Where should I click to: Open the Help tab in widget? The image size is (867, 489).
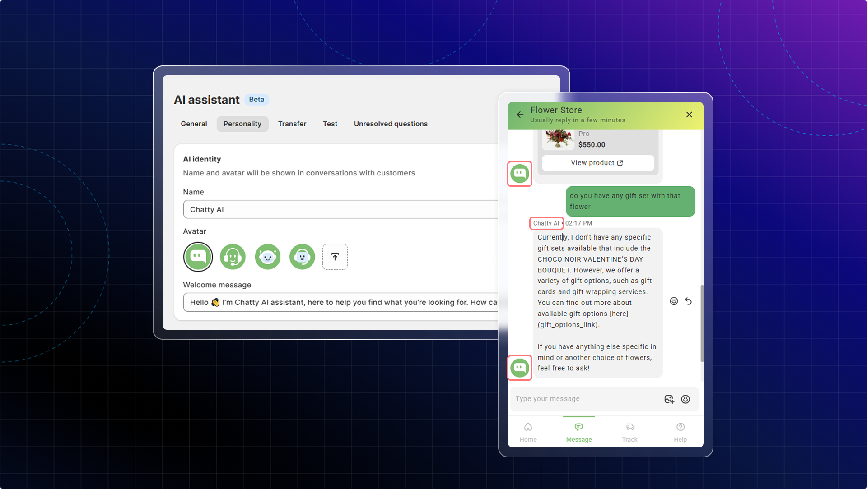(x=680, y=432)
